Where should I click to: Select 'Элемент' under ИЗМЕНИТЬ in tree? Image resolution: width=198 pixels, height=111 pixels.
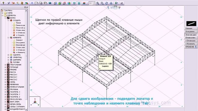[19, 40]
